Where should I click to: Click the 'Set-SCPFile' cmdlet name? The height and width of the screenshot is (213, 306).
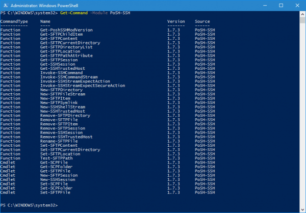coord(54,184)
